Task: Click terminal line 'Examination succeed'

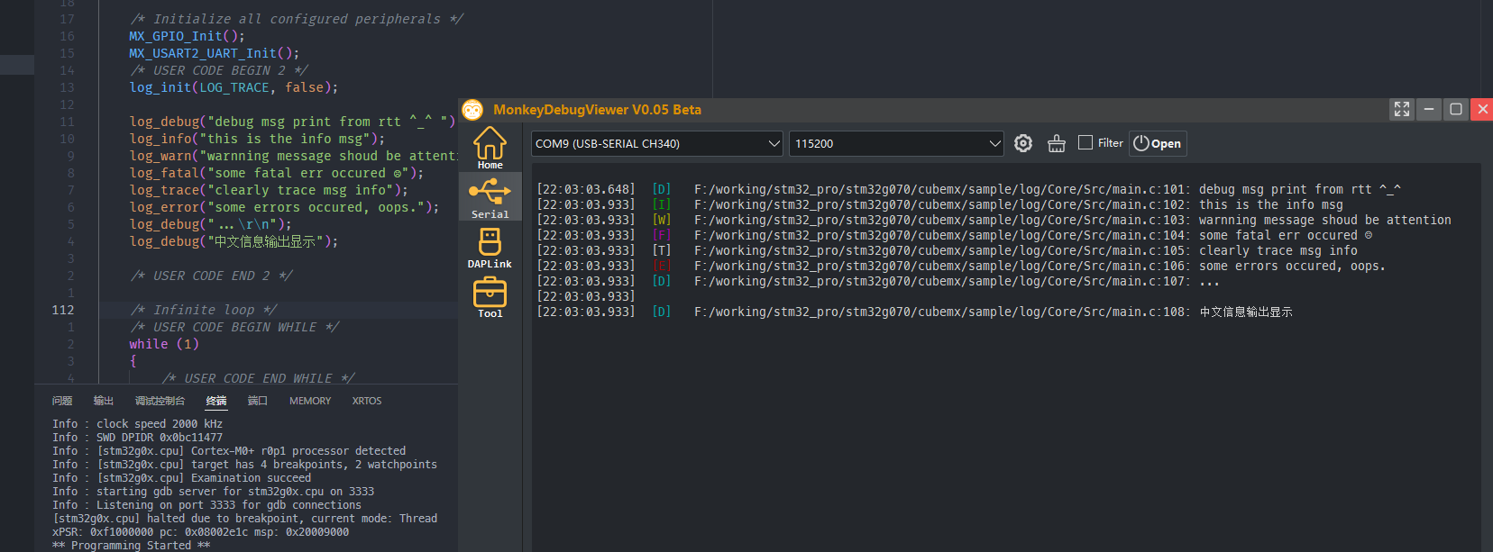Action: point(181,477)
